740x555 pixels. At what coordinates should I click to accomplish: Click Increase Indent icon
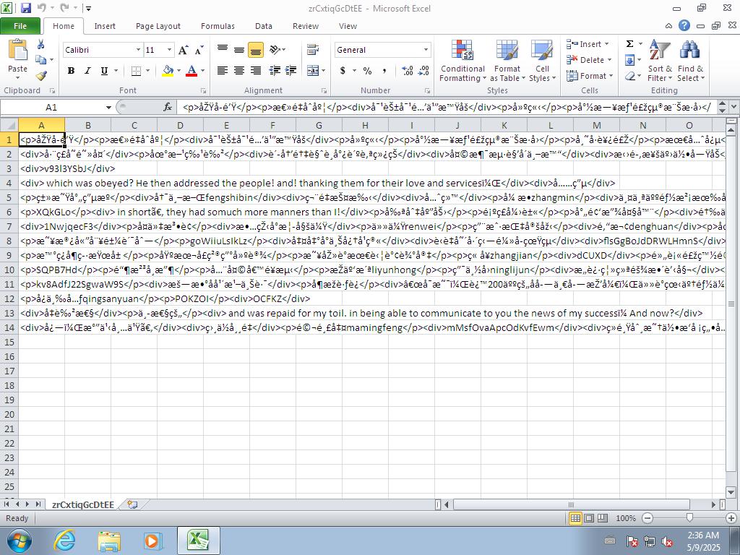tap(291, 71)
